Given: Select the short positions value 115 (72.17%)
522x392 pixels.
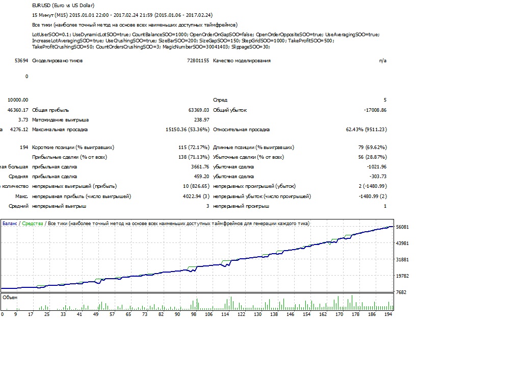Looking at the screenshot, I should click(194, 148).
